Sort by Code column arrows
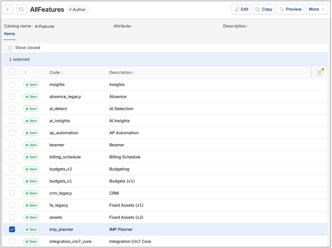 (62, 73)
